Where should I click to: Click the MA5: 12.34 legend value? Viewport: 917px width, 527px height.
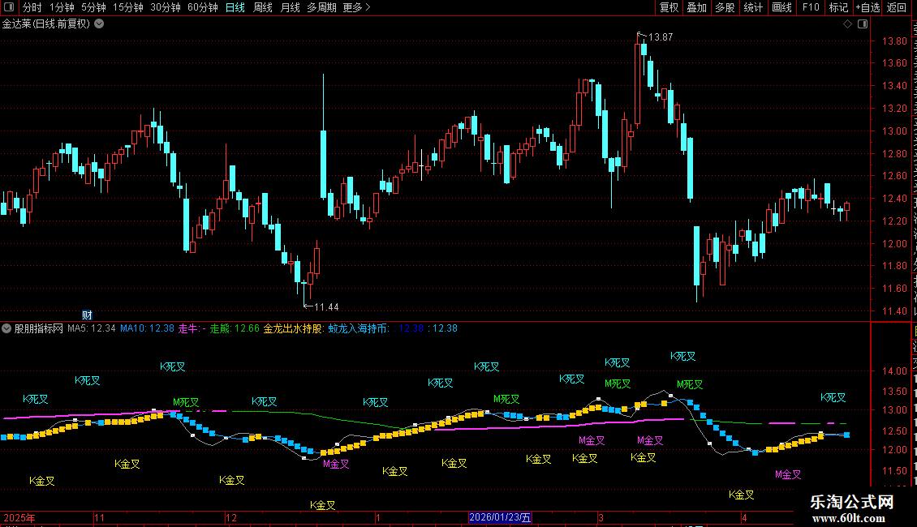pos(91,328)
